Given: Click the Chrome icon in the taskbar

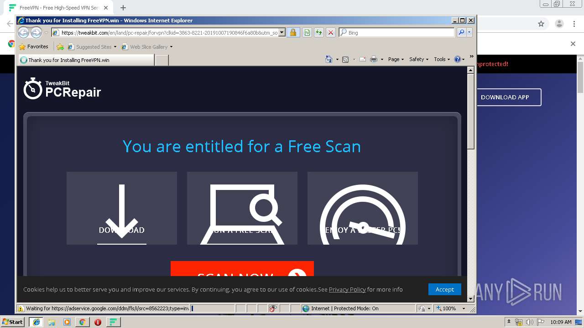Looking at the screenshot, I should (x=82, y=322).
